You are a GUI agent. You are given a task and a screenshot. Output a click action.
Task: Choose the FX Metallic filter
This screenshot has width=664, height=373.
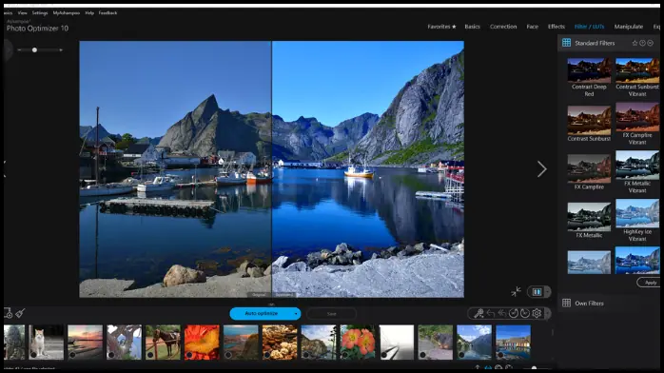coord(589,220)
